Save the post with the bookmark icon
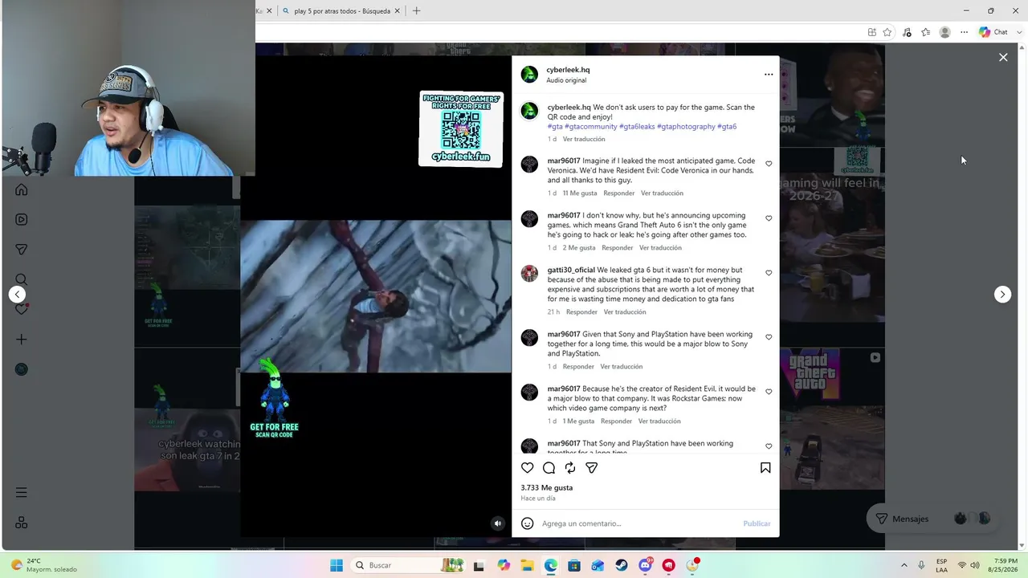Screen dimensions: 1028x578 coord(765,468)
